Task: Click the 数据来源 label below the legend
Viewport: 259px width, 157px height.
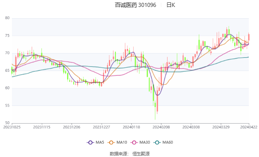Action: [119, 154]
